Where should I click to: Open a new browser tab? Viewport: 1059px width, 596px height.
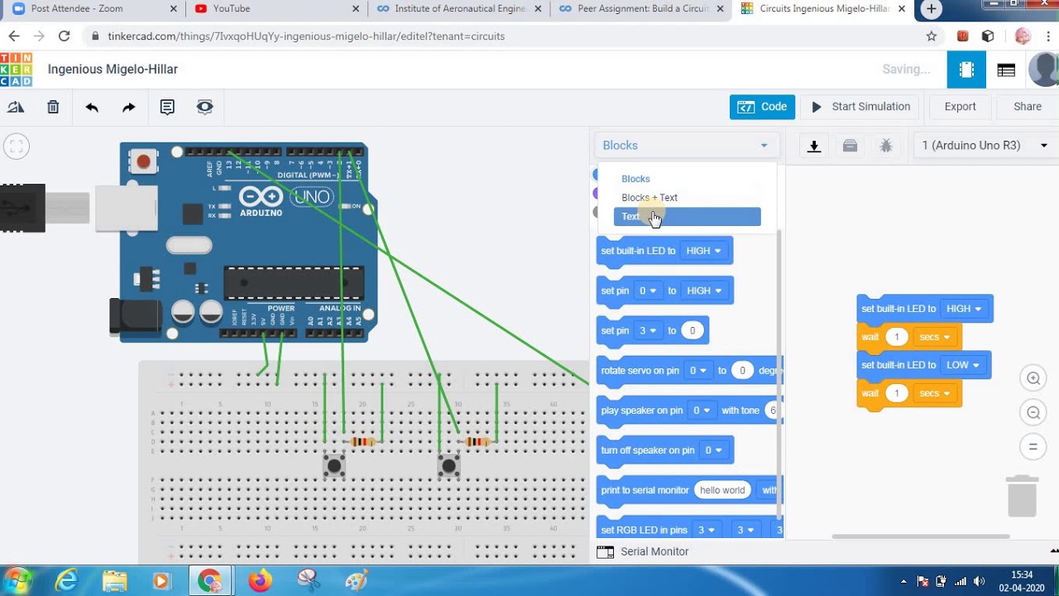pos(932,9)
